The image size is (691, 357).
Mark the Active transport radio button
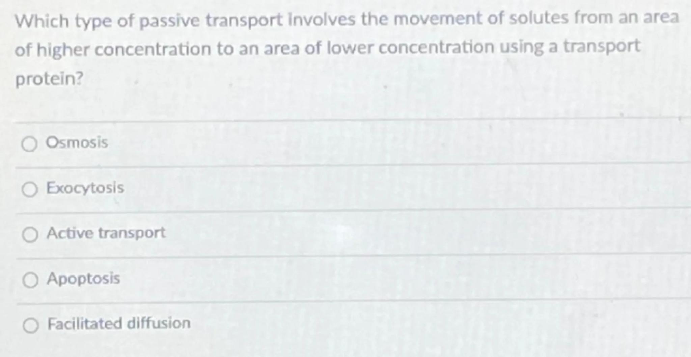30,235
